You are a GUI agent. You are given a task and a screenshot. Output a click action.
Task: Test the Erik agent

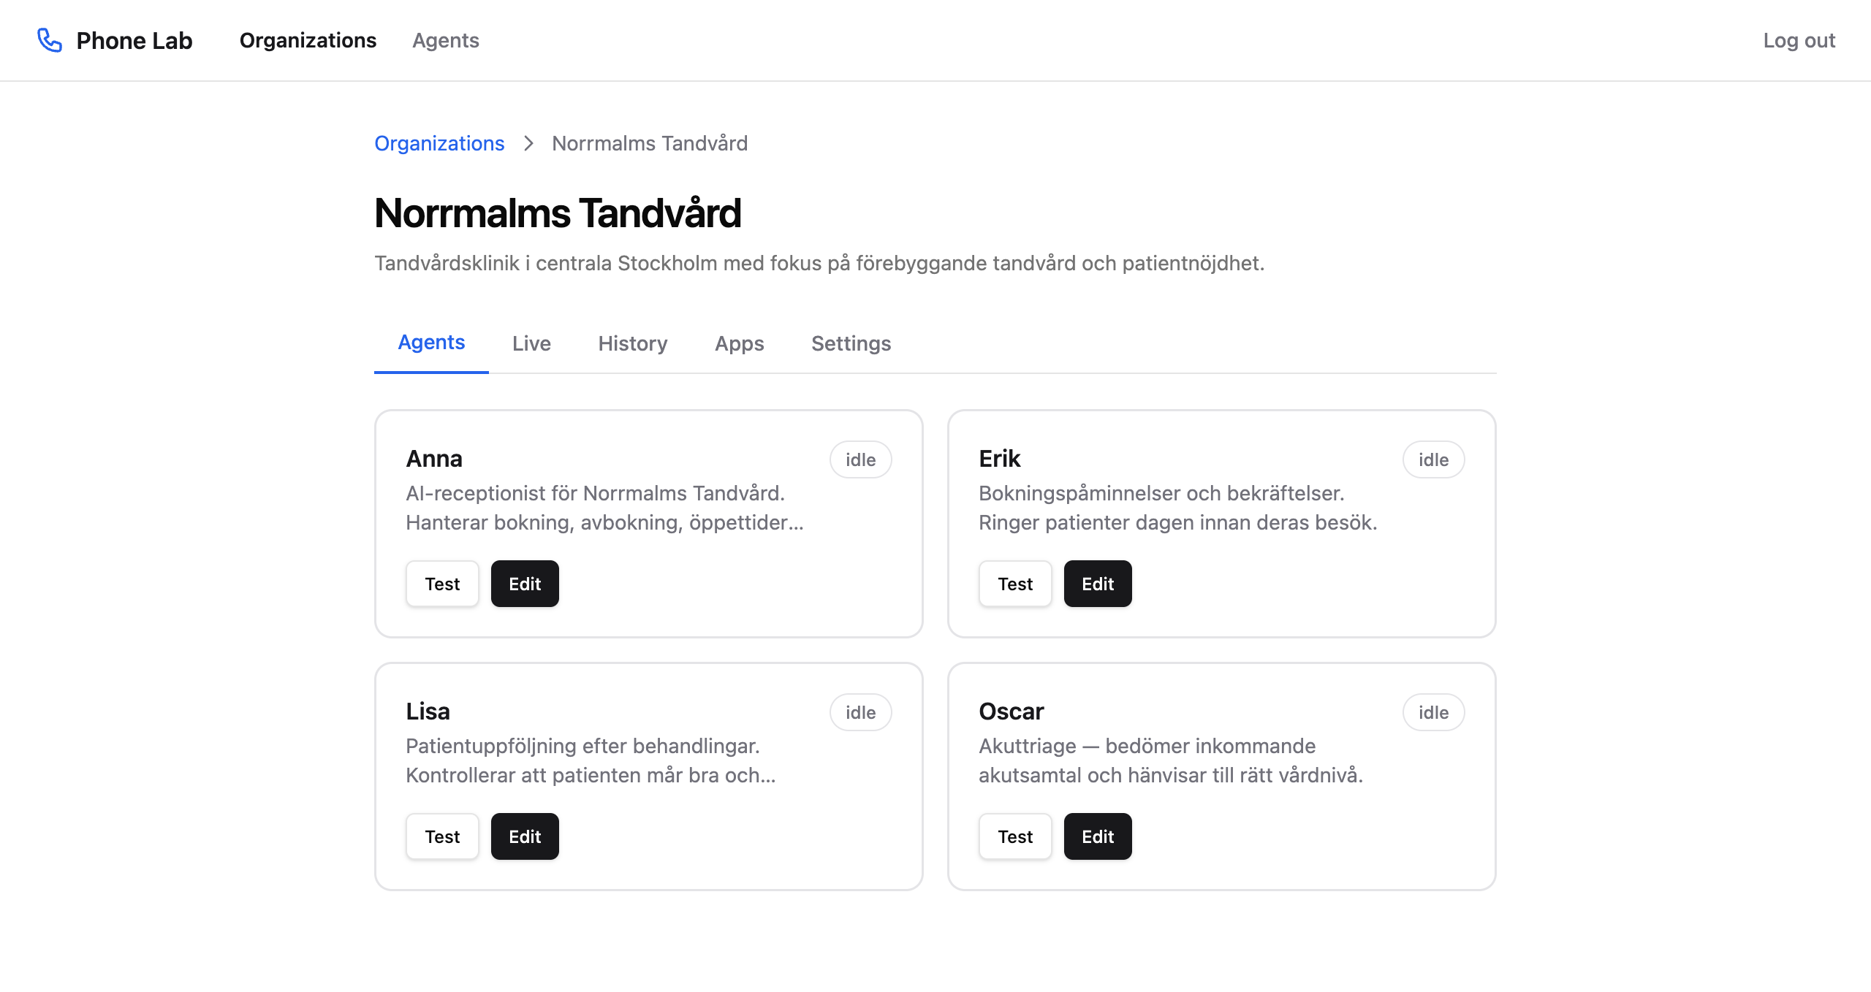1015,584
